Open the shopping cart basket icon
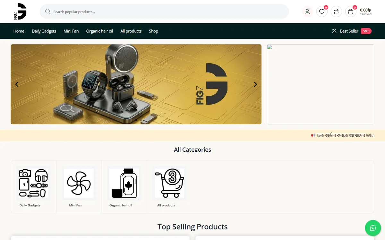385x240 pixels. [x=351, y=12]
